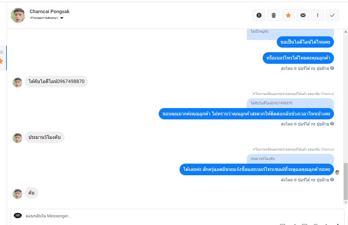Mark conversation done with checkmark

332,15
